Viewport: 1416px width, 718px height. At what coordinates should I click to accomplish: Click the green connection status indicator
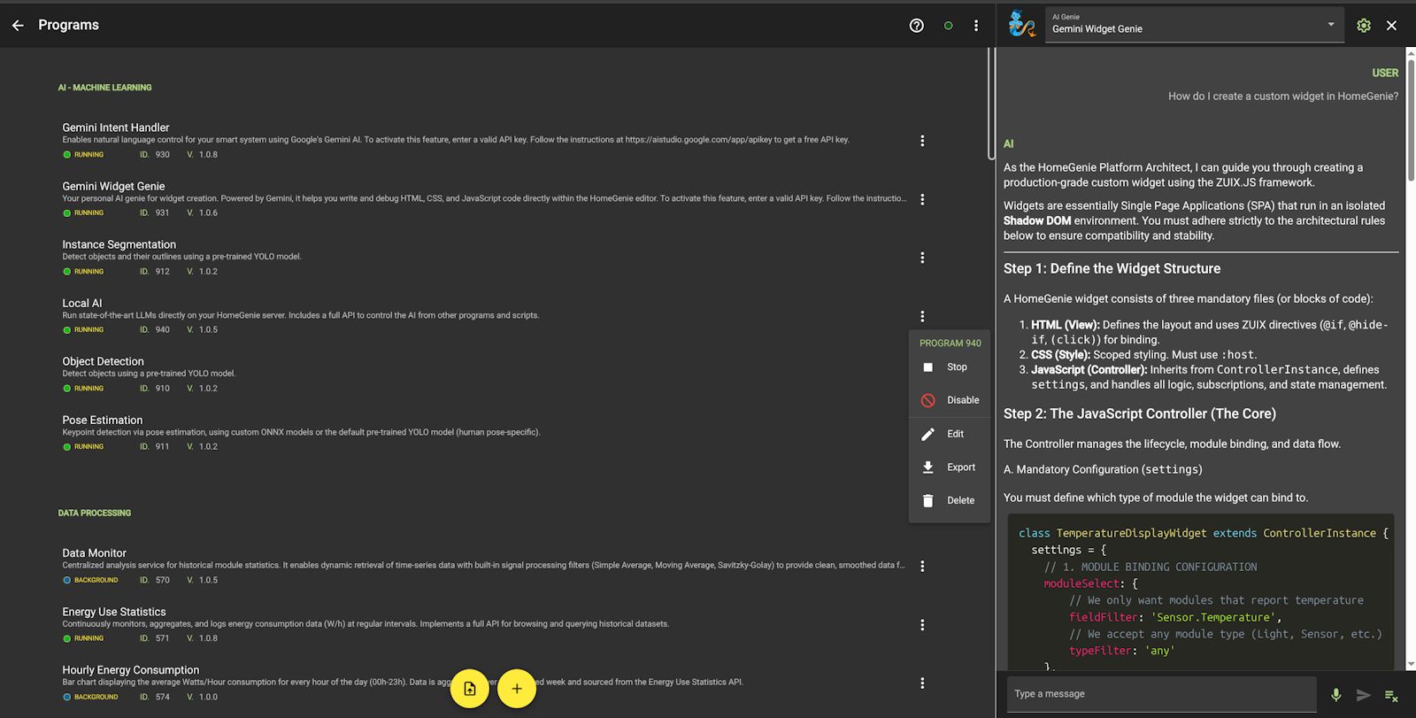pos(949,26)
